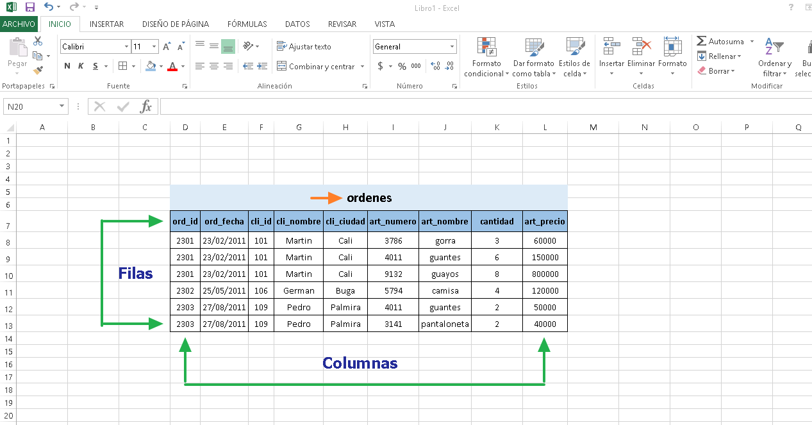Open Formato condicional icon

click(x=487, y=47)
